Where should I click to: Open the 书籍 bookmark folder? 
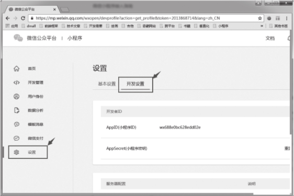[x=185, y=26]
